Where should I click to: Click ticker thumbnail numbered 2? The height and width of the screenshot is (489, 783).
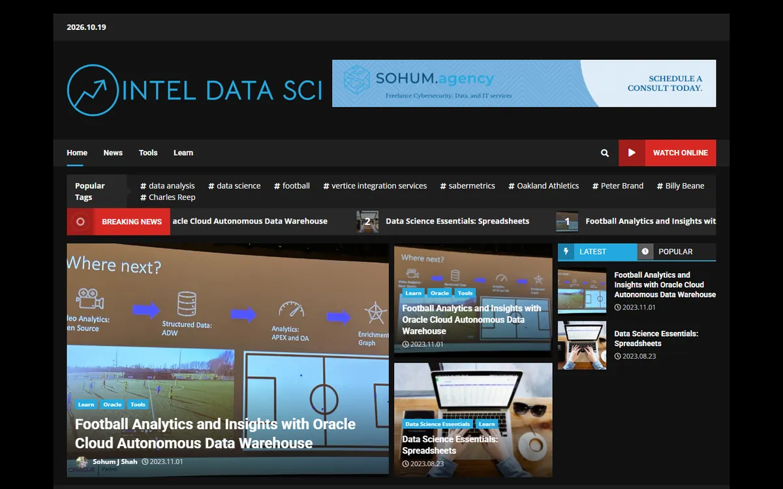[x=367, y=222]
